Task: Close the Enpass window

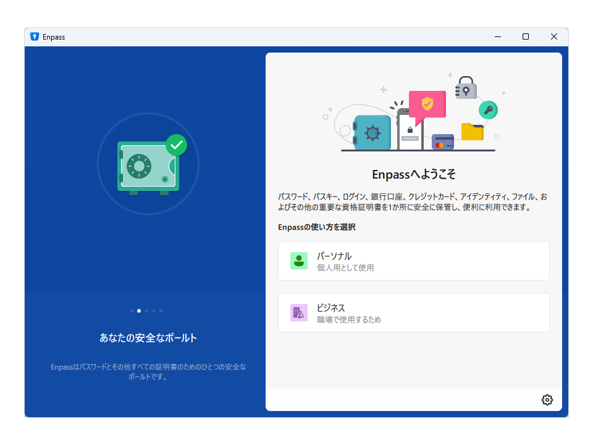Action: point(553,36)
